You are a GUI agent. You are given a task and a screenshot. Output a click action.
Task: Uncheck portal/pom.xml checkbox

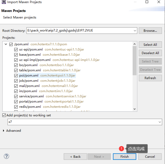point(16,102)
